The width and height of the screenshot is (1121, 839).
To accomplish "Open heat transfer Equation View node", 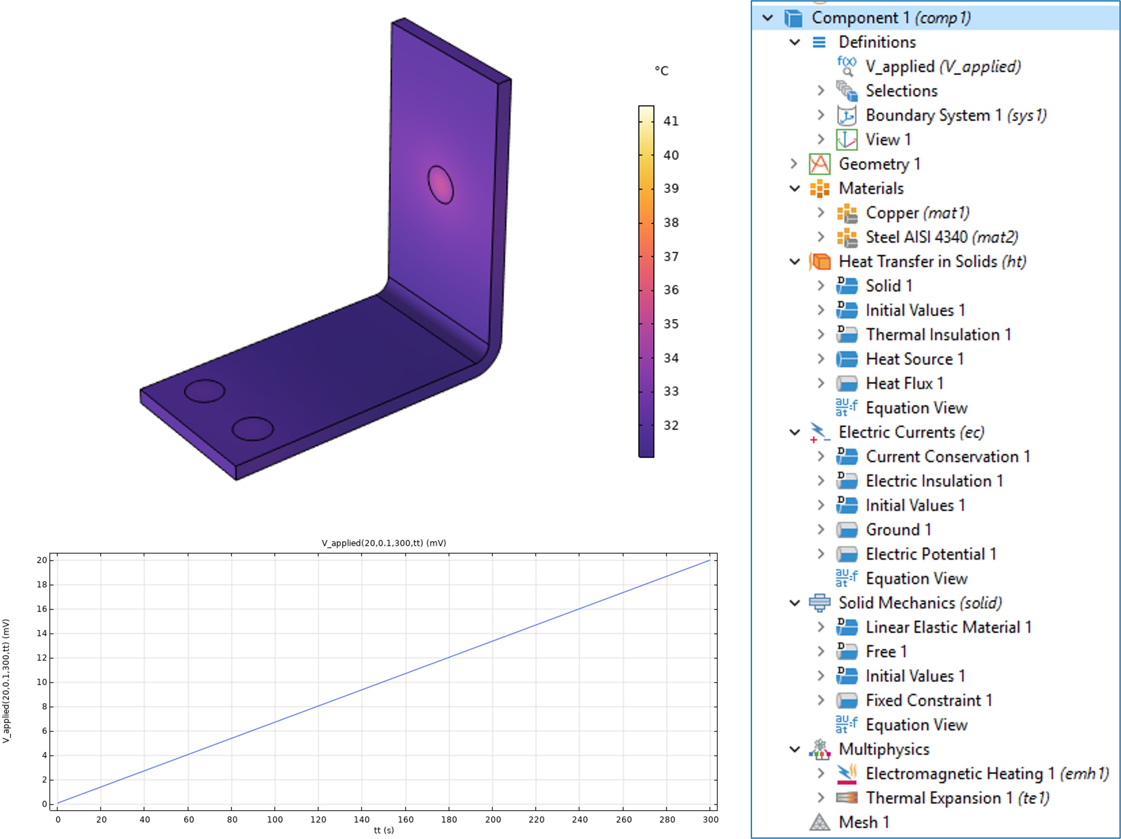I will click(x=916, y=408).
